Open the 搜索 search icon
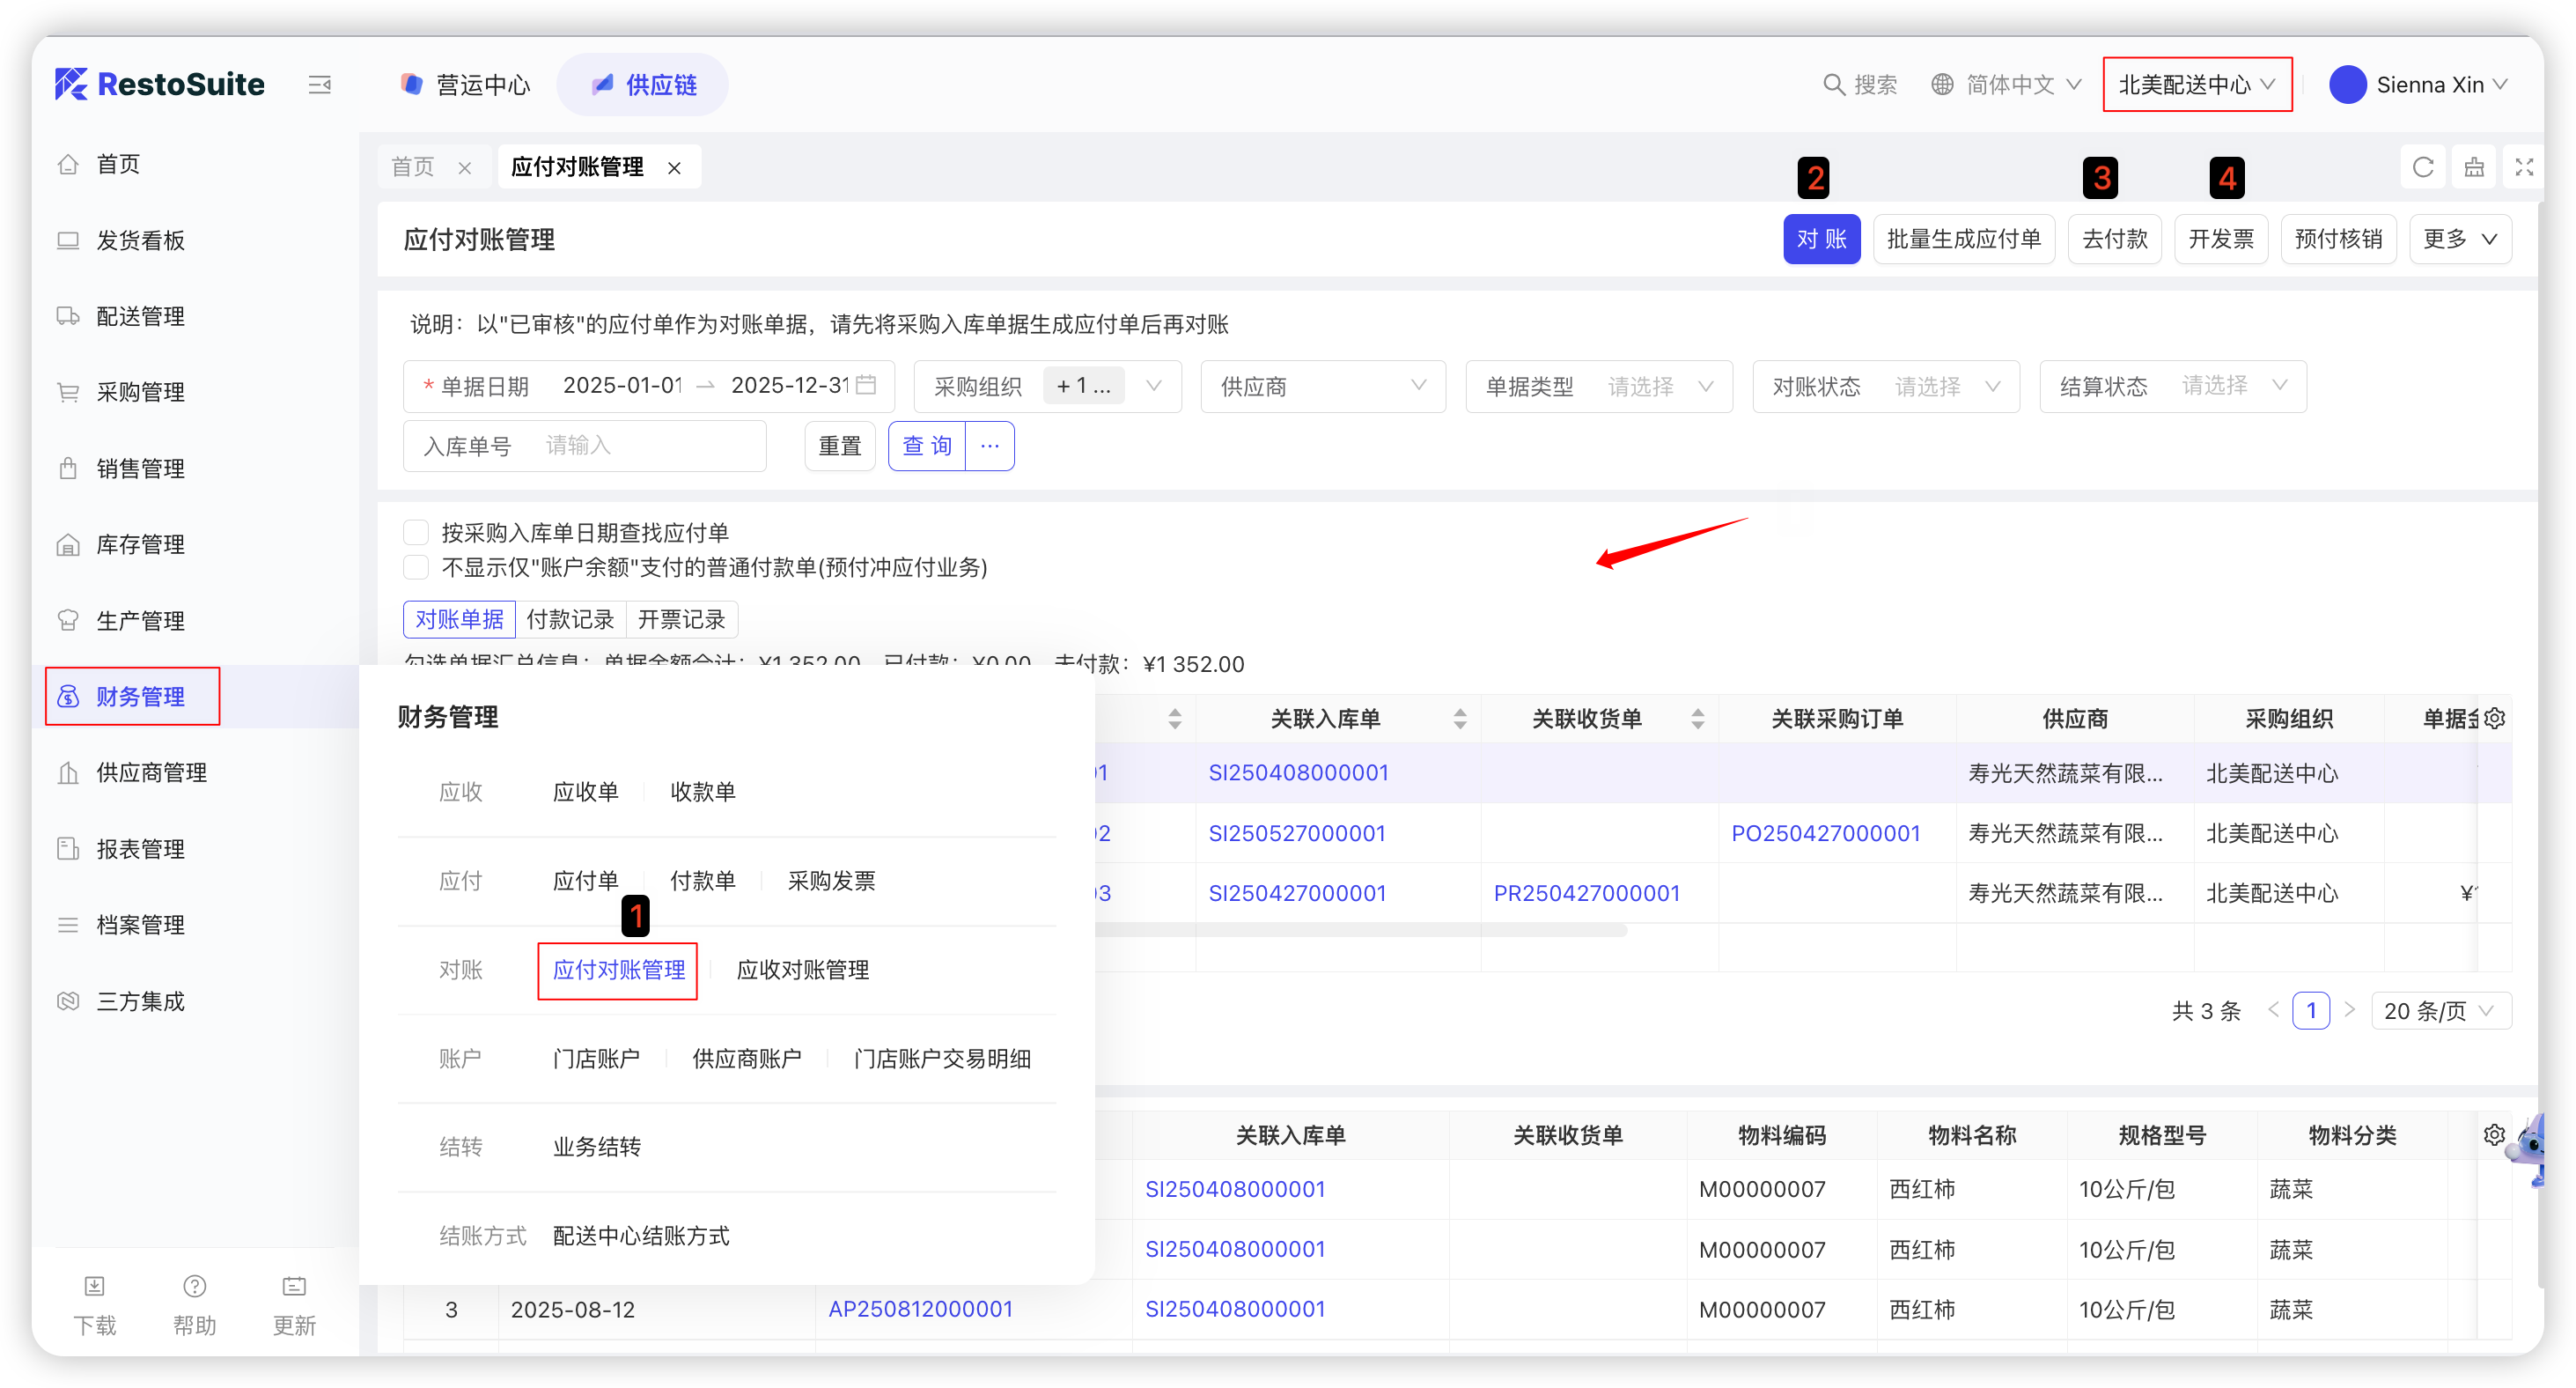2576x1388 pixels. click(x=1833, y=85)
